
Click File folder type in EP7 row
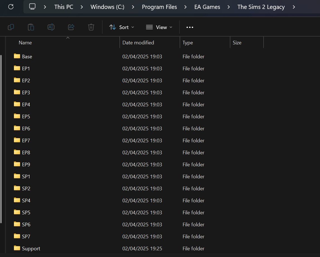coord(193,140)
